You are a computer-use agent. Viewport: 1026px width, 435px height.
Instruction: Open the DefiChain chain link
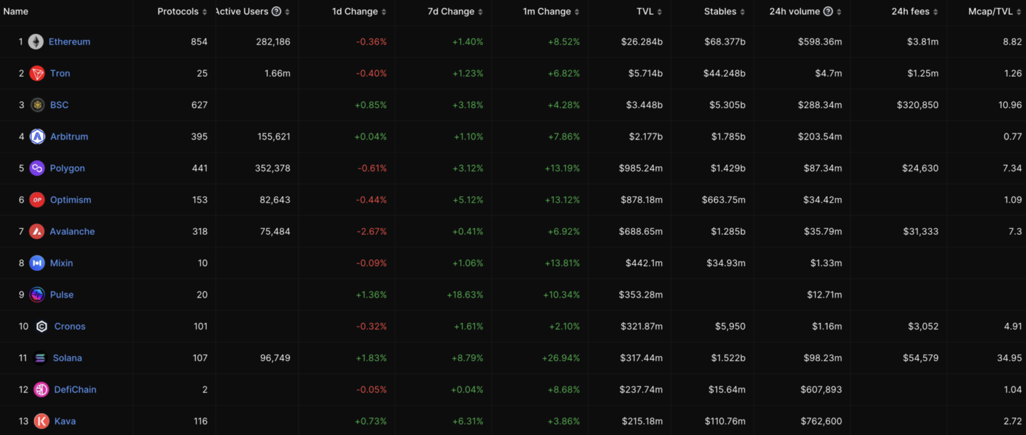75,390
